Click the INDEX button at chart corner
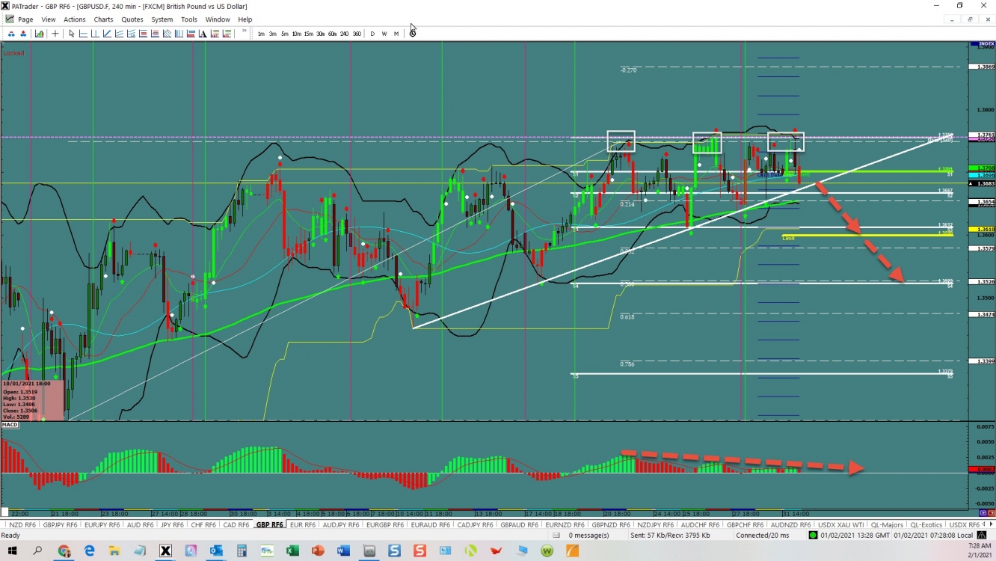The width and height of the screenshot is (996, 561). 981,44
